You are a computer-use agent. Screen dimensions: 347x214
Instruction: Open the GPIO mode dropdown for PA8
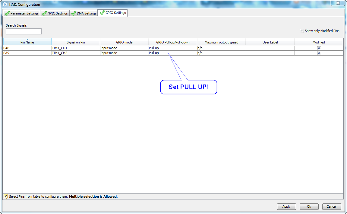pos(124,48)
